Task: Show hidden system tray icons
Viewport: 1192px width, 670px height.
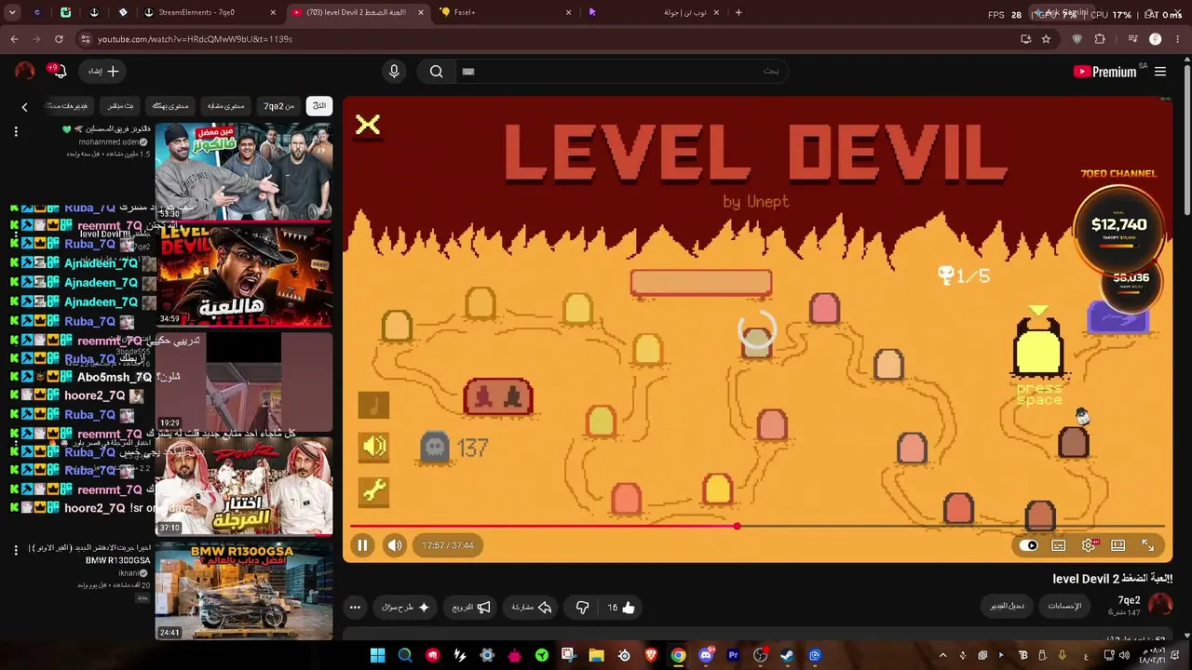Action: coord(942,655)
